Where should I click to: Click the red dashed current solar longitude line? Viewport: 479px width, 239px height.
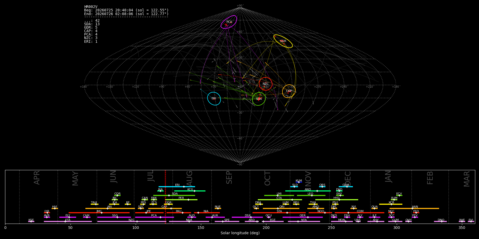click(165, 197)
